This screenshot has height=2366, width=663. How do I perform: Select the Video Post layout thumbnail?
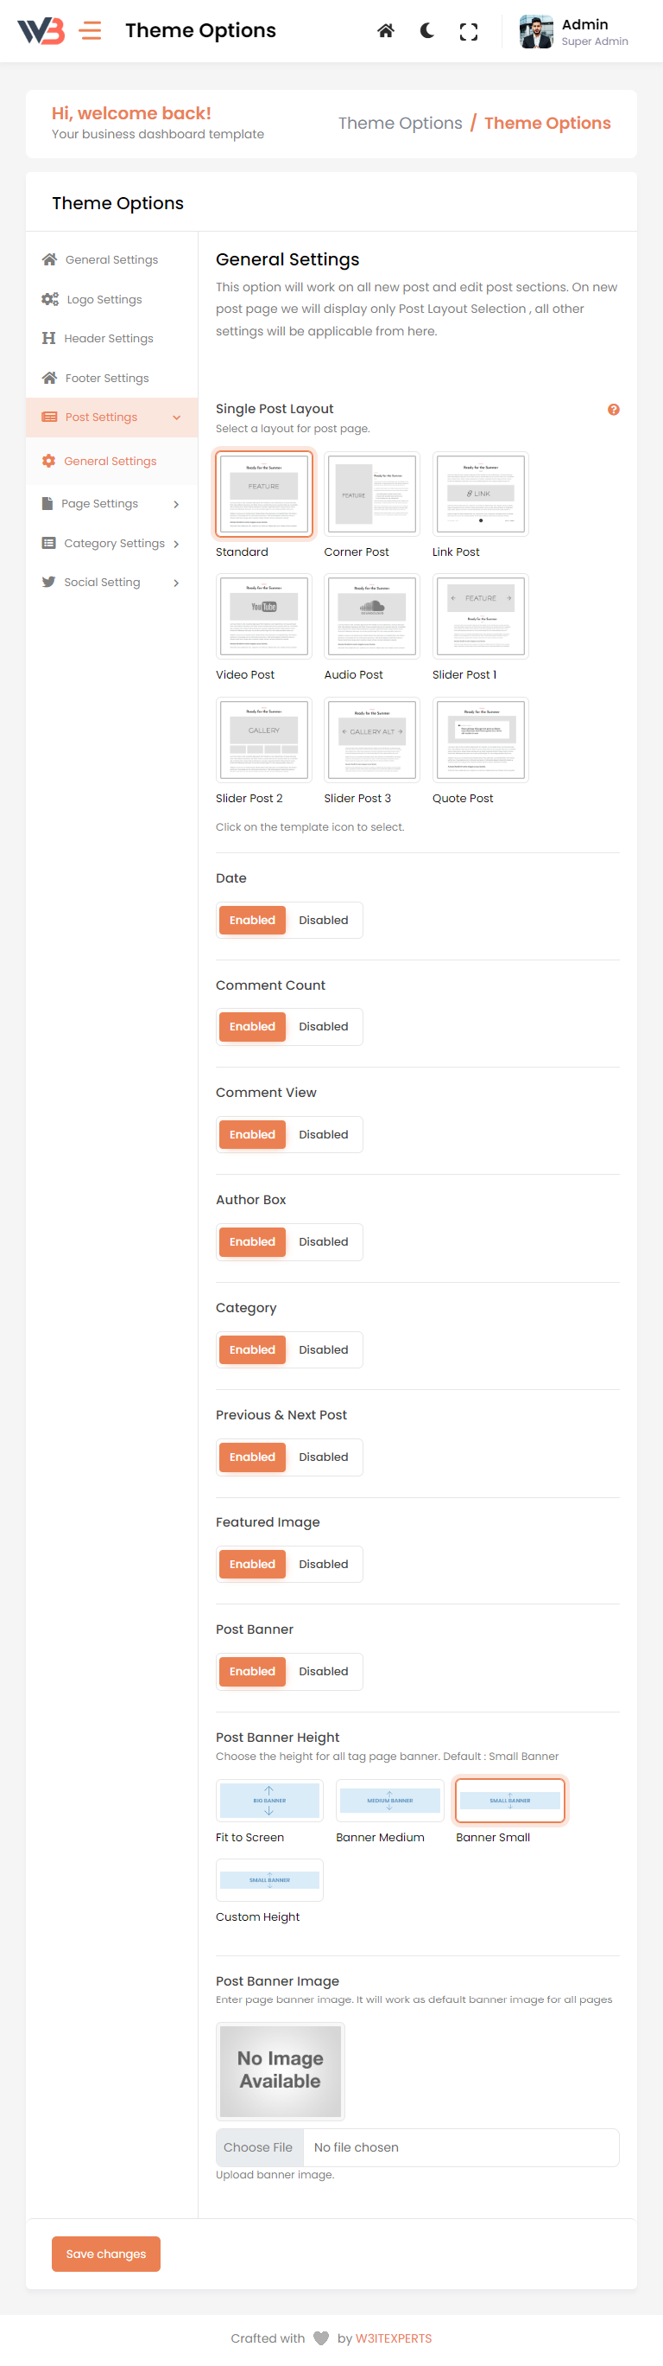click(264, 615)
